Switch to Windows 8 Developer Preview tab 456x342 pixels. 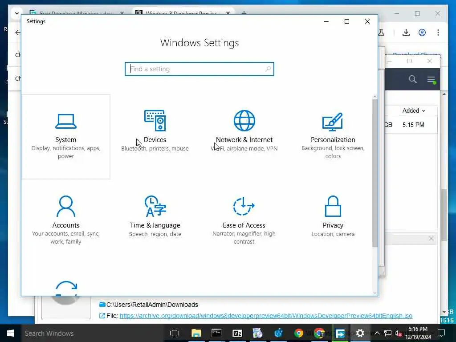tap(183, 13)
